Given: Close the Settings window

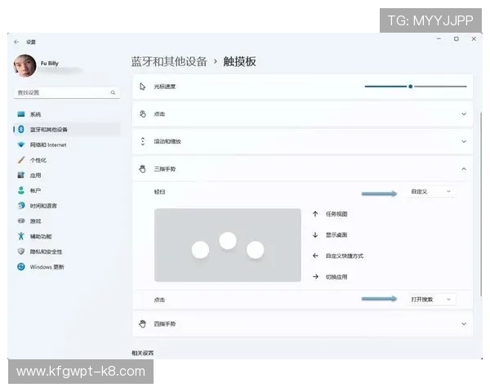Looking at the screenshot, I should [474, 38].
